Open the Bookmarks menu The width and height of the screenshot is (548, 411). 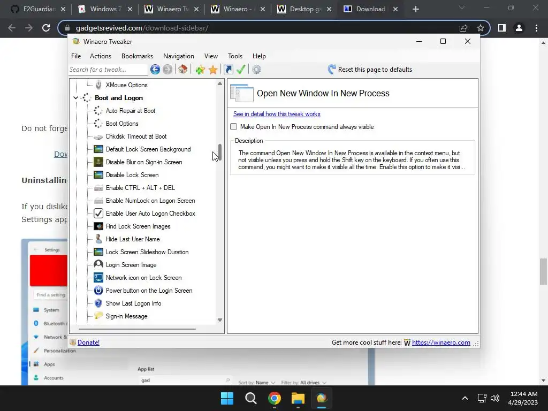pyautogui.click(x=137, y=56)
